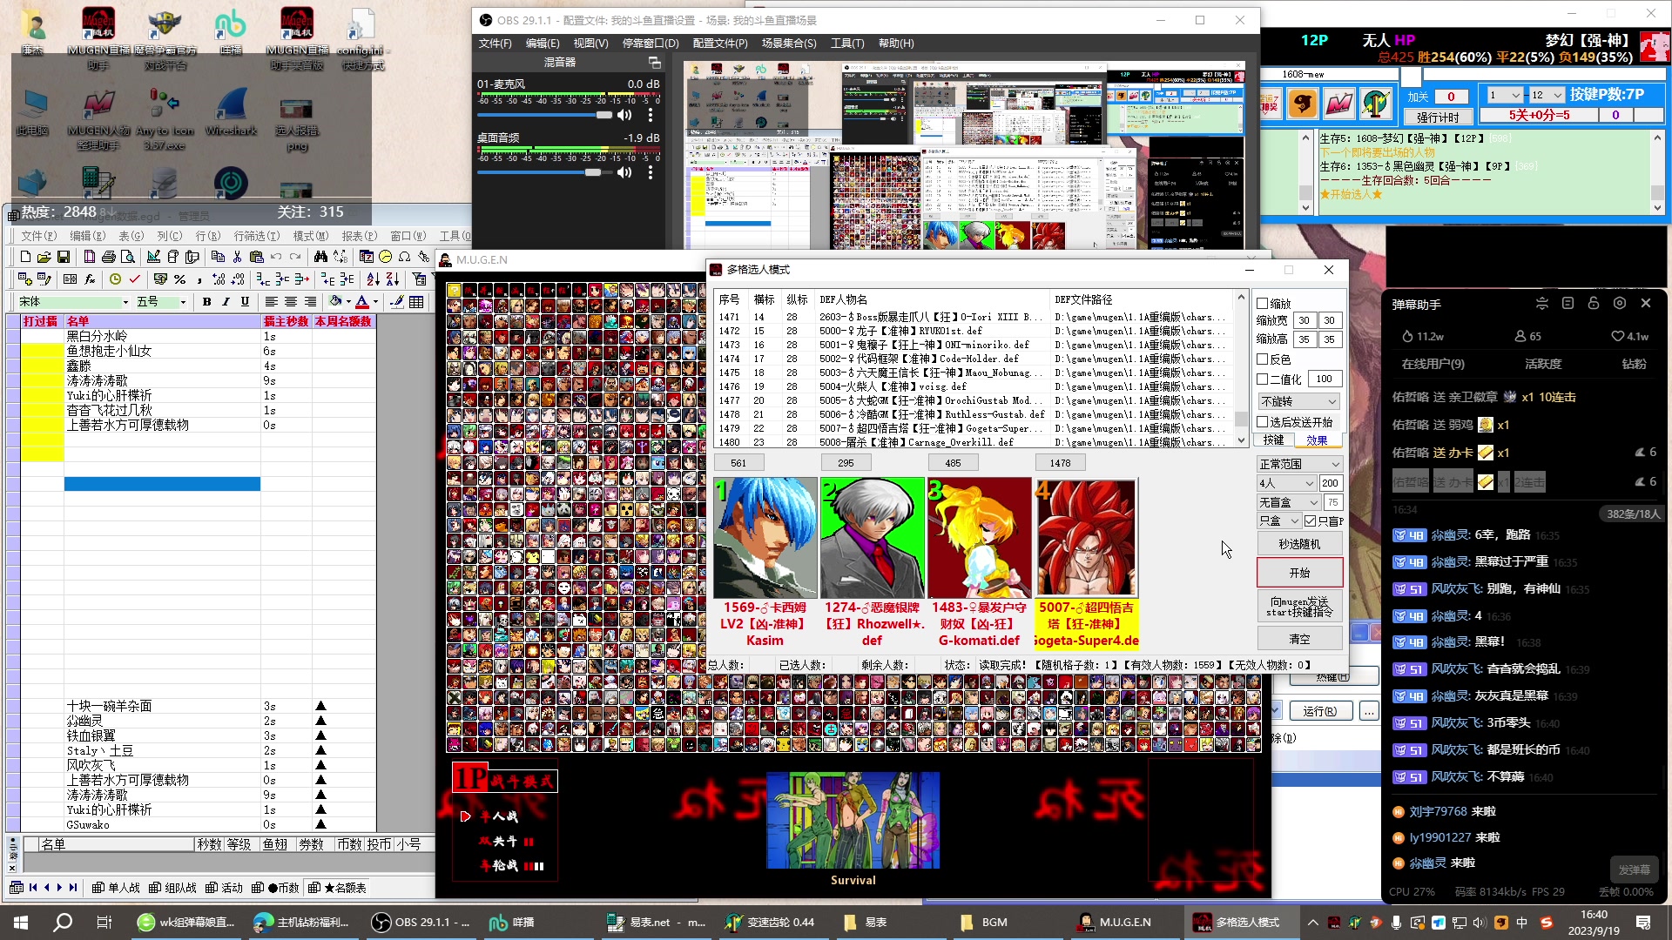1672x940 pixels.
Task: Open the 编辑(E) menu in spreadsheet
Action: [x=87, y=236]
